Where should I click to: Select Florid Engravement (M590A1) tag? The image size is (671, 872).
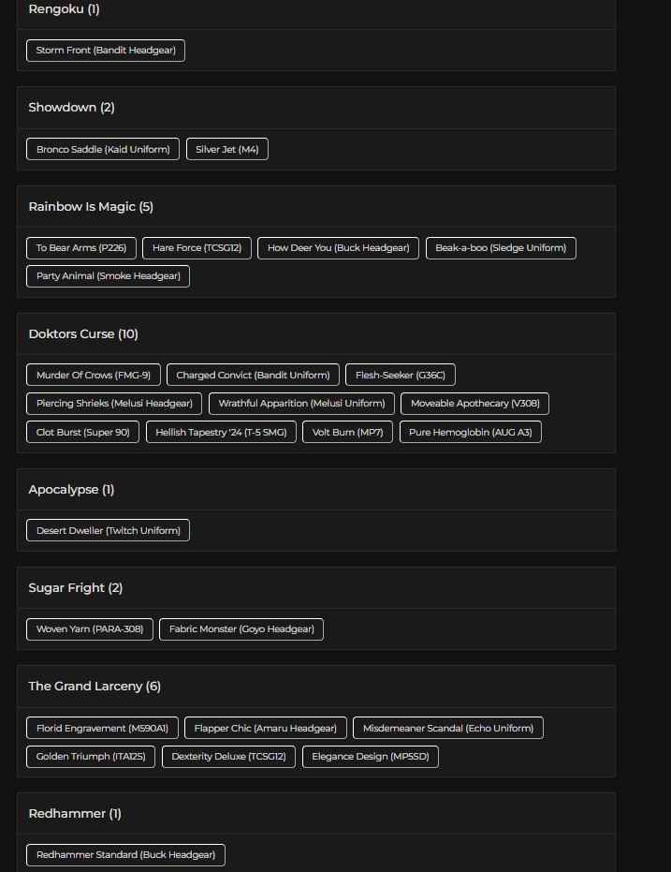pos(102,728)
